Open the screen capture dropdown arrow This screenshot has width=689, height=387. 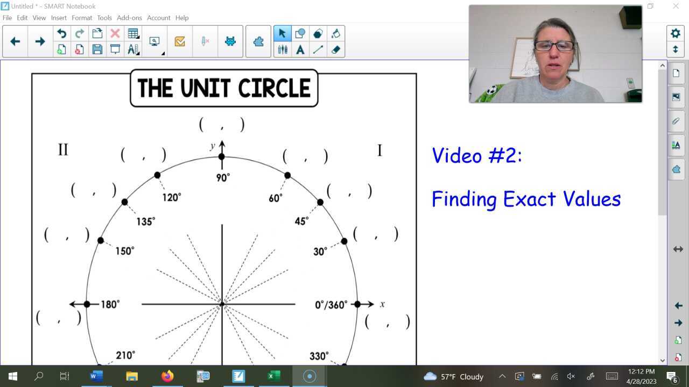pos(160,53)
